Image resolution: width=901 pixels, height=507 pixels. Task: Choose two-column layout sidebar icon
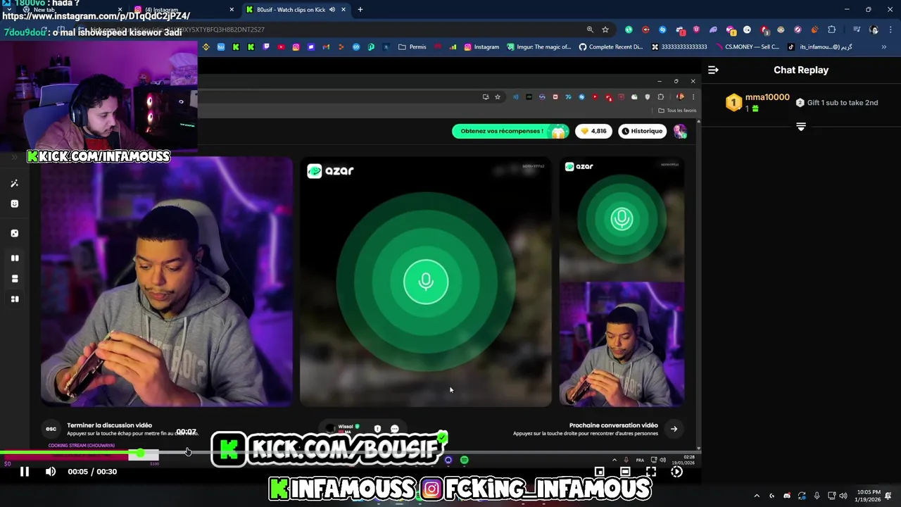(x=15, y=258)
